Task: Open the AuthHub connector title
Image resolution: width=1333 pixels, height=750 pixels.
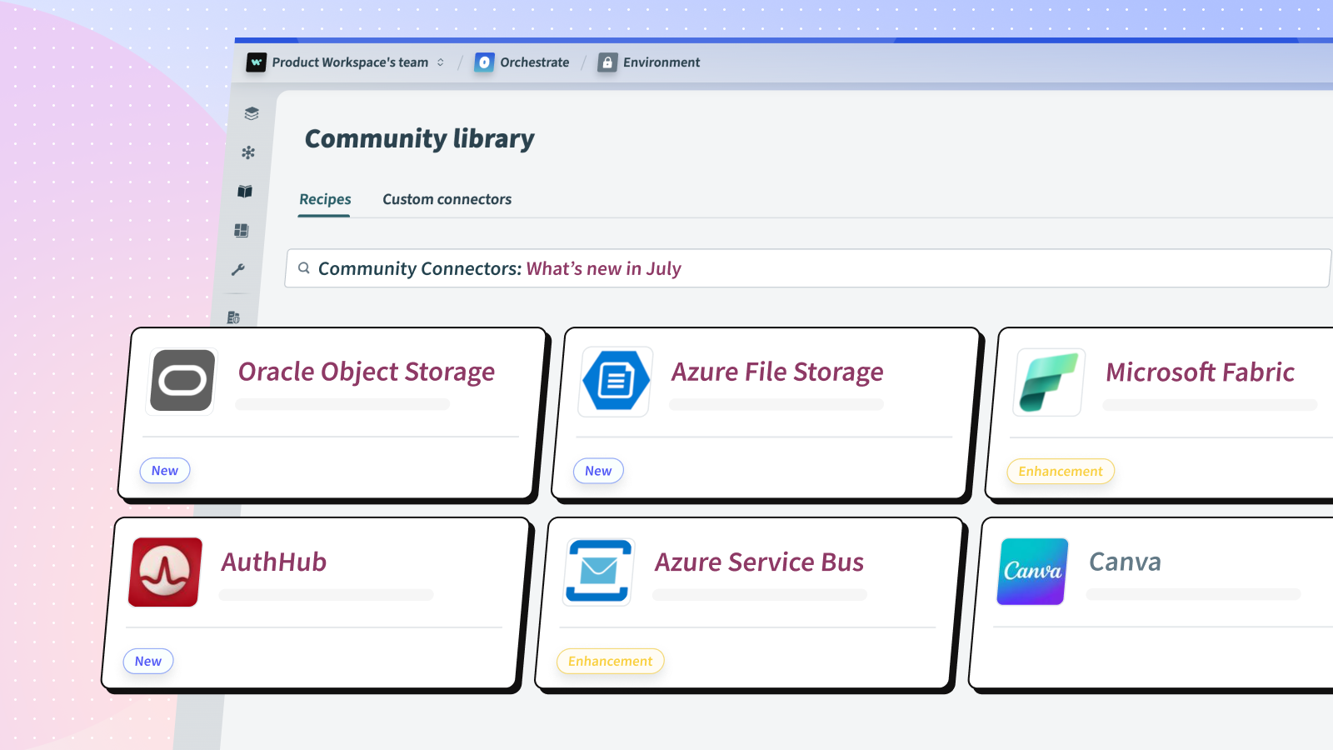Action: coord(274,562)
